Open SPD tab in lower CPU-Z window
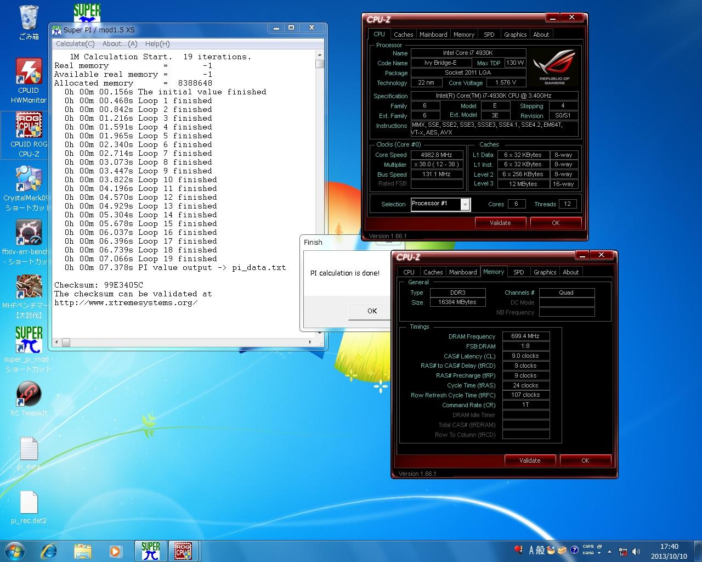This screenshot has width=702, height=562. (x=519, y=272)
